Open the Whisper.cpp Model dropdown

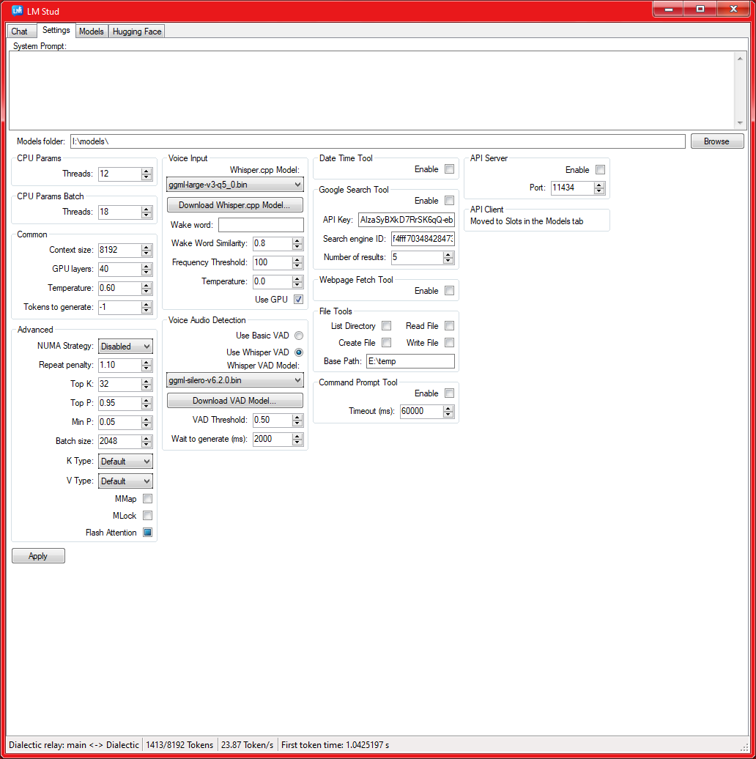click(234, 185)
